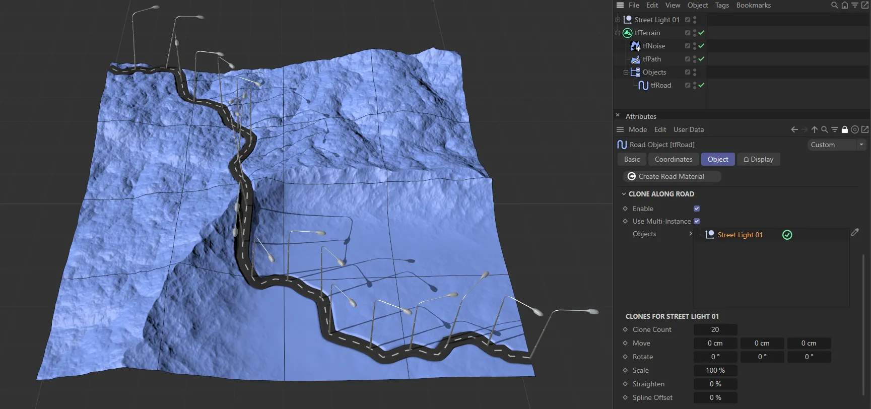Image resolution: width=871 pixels, height=409 pixels.
Task: Open the Tags menu
Action: tap(722, 5)
